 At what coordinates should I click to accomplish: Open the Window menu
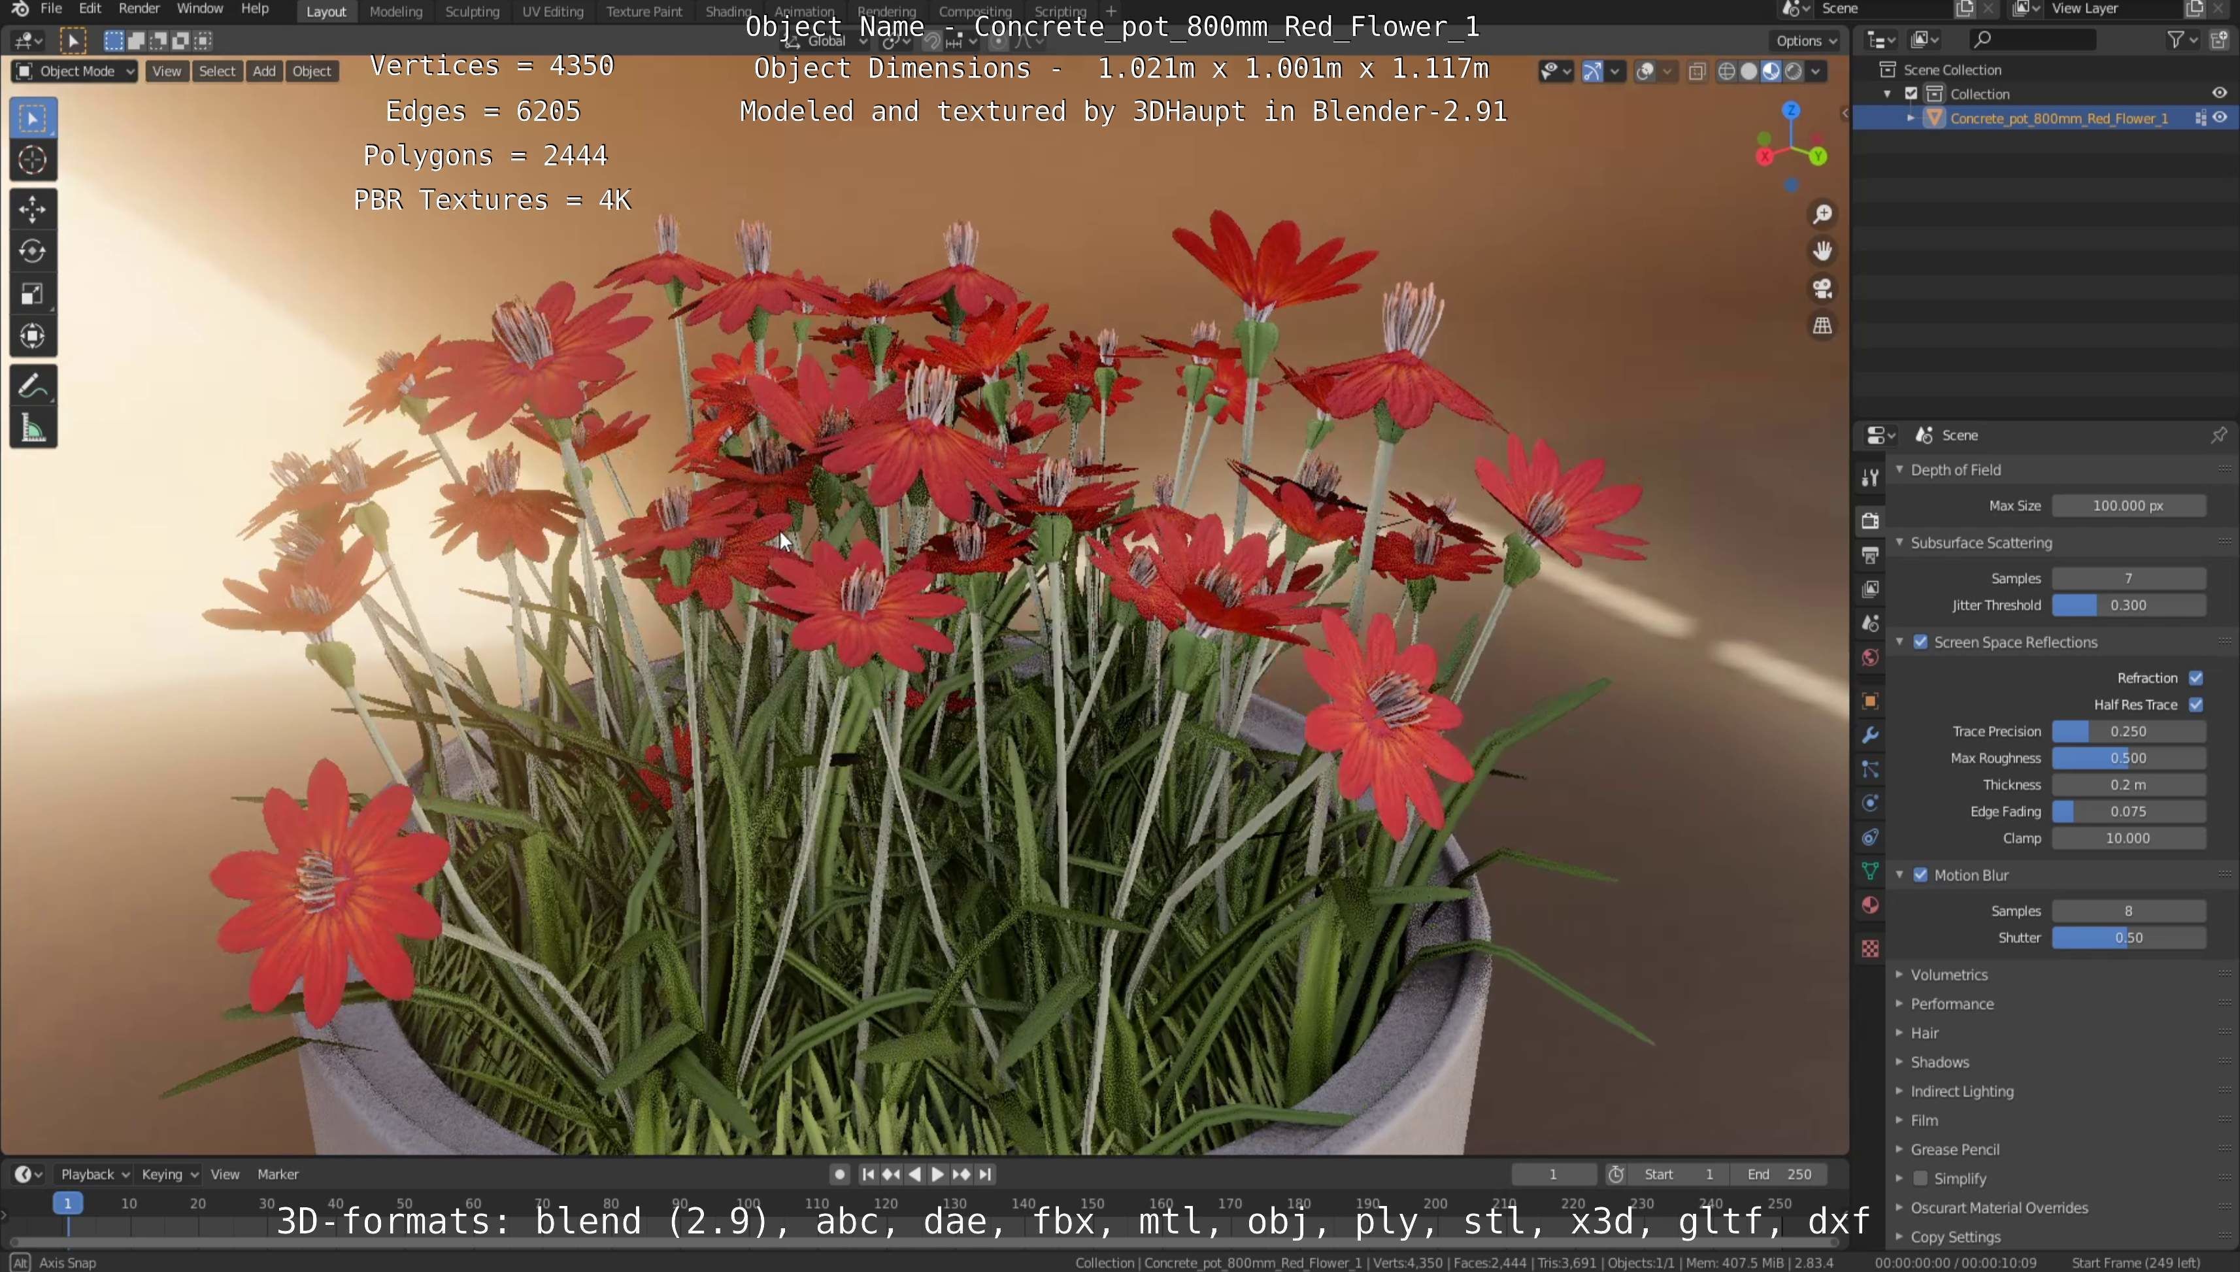(199, 8)
